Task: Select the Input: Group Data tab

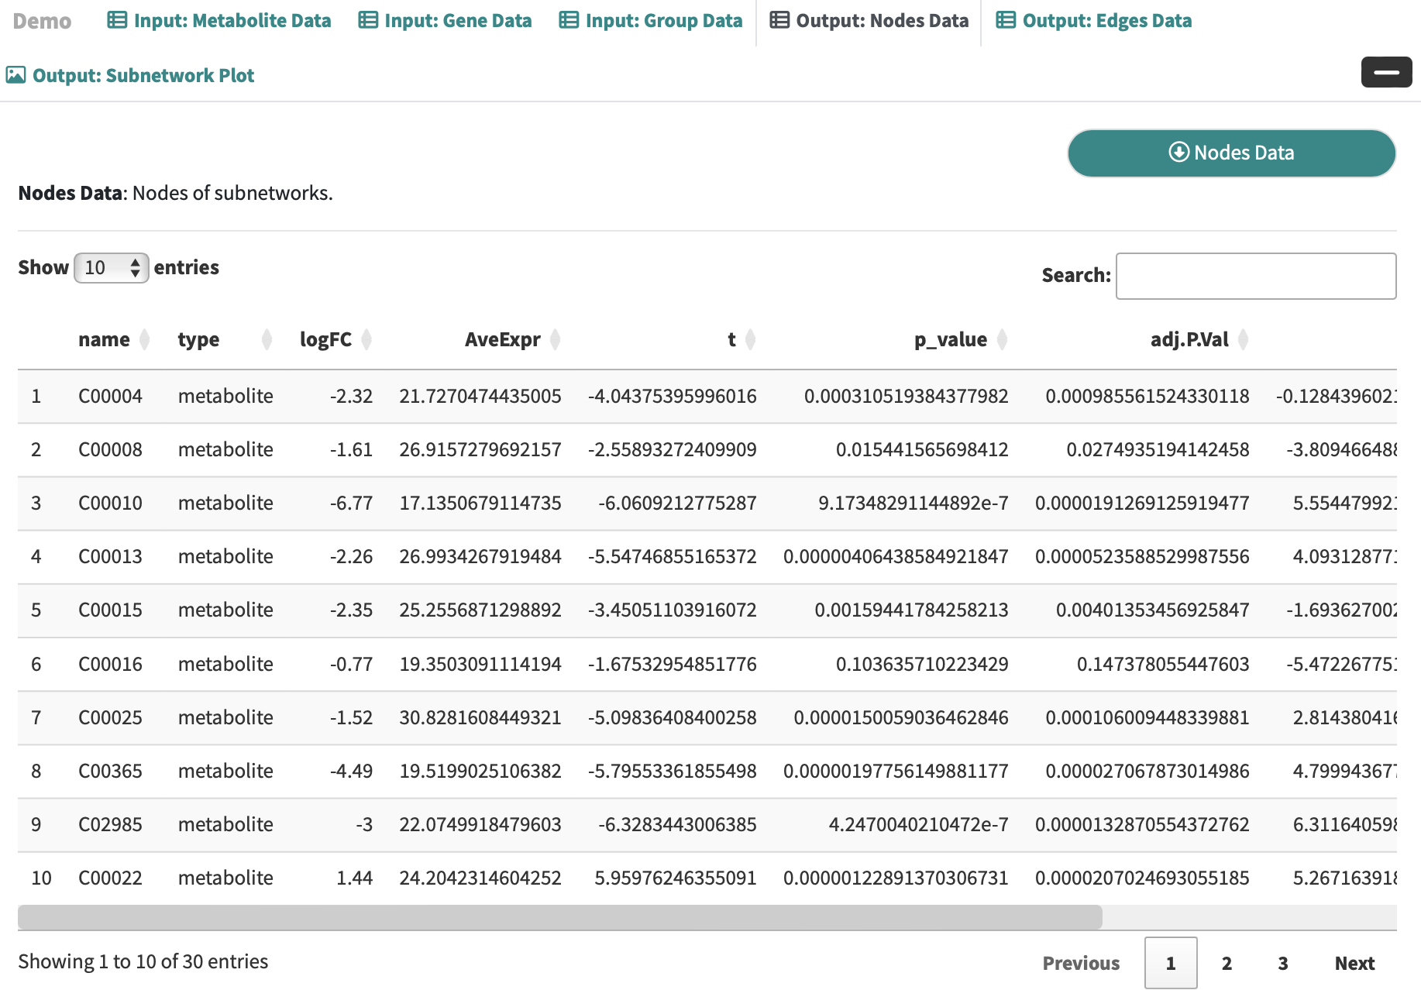Action: pos(651,21)
